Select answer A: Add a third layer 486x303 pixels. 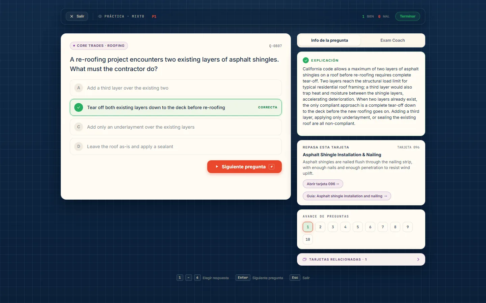(x=176, y=88)
